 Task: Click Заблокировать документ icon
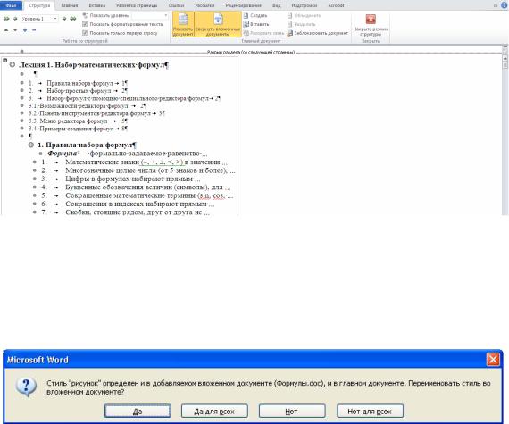pos(290,33)
